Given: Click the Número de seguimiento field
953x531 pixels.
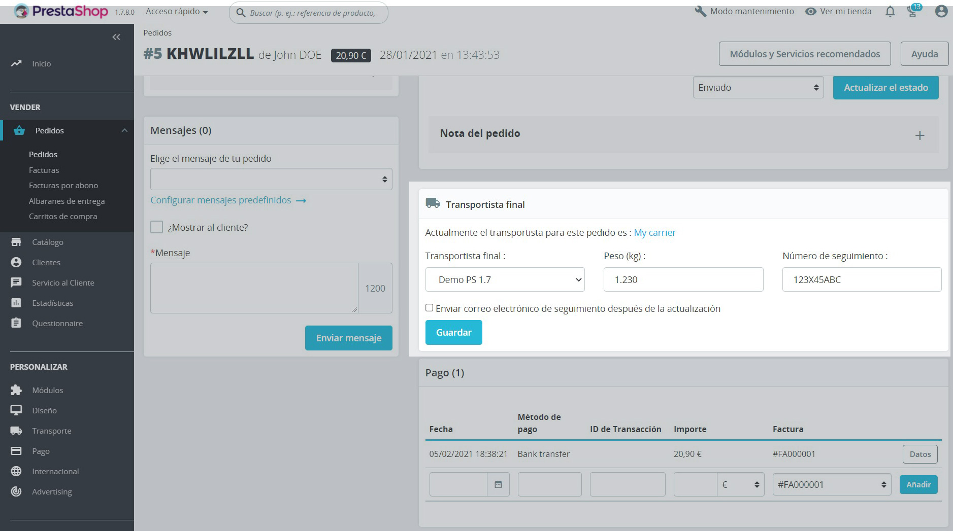Looking at the screenshot, I should point(862,279).
